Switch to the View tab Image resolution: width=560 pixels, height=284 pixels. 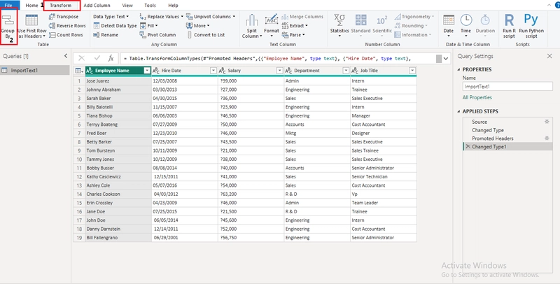pyautogui.click(x=127, y=6)
